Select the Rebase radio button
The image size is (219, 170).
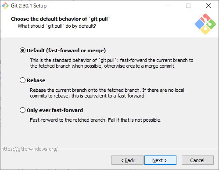click(x=22, y=80)
